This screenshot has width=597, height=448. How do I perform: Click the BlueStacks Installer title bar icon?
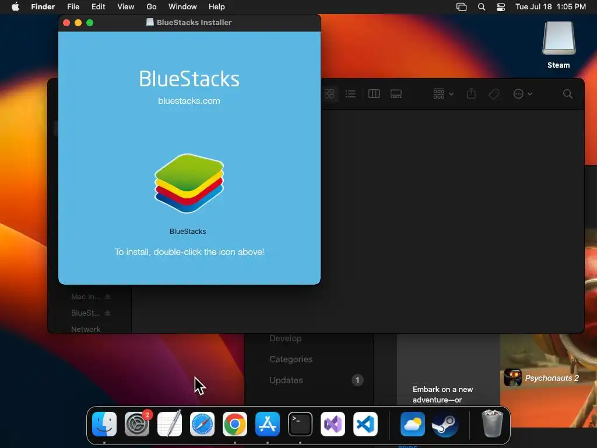click(150, 23)
